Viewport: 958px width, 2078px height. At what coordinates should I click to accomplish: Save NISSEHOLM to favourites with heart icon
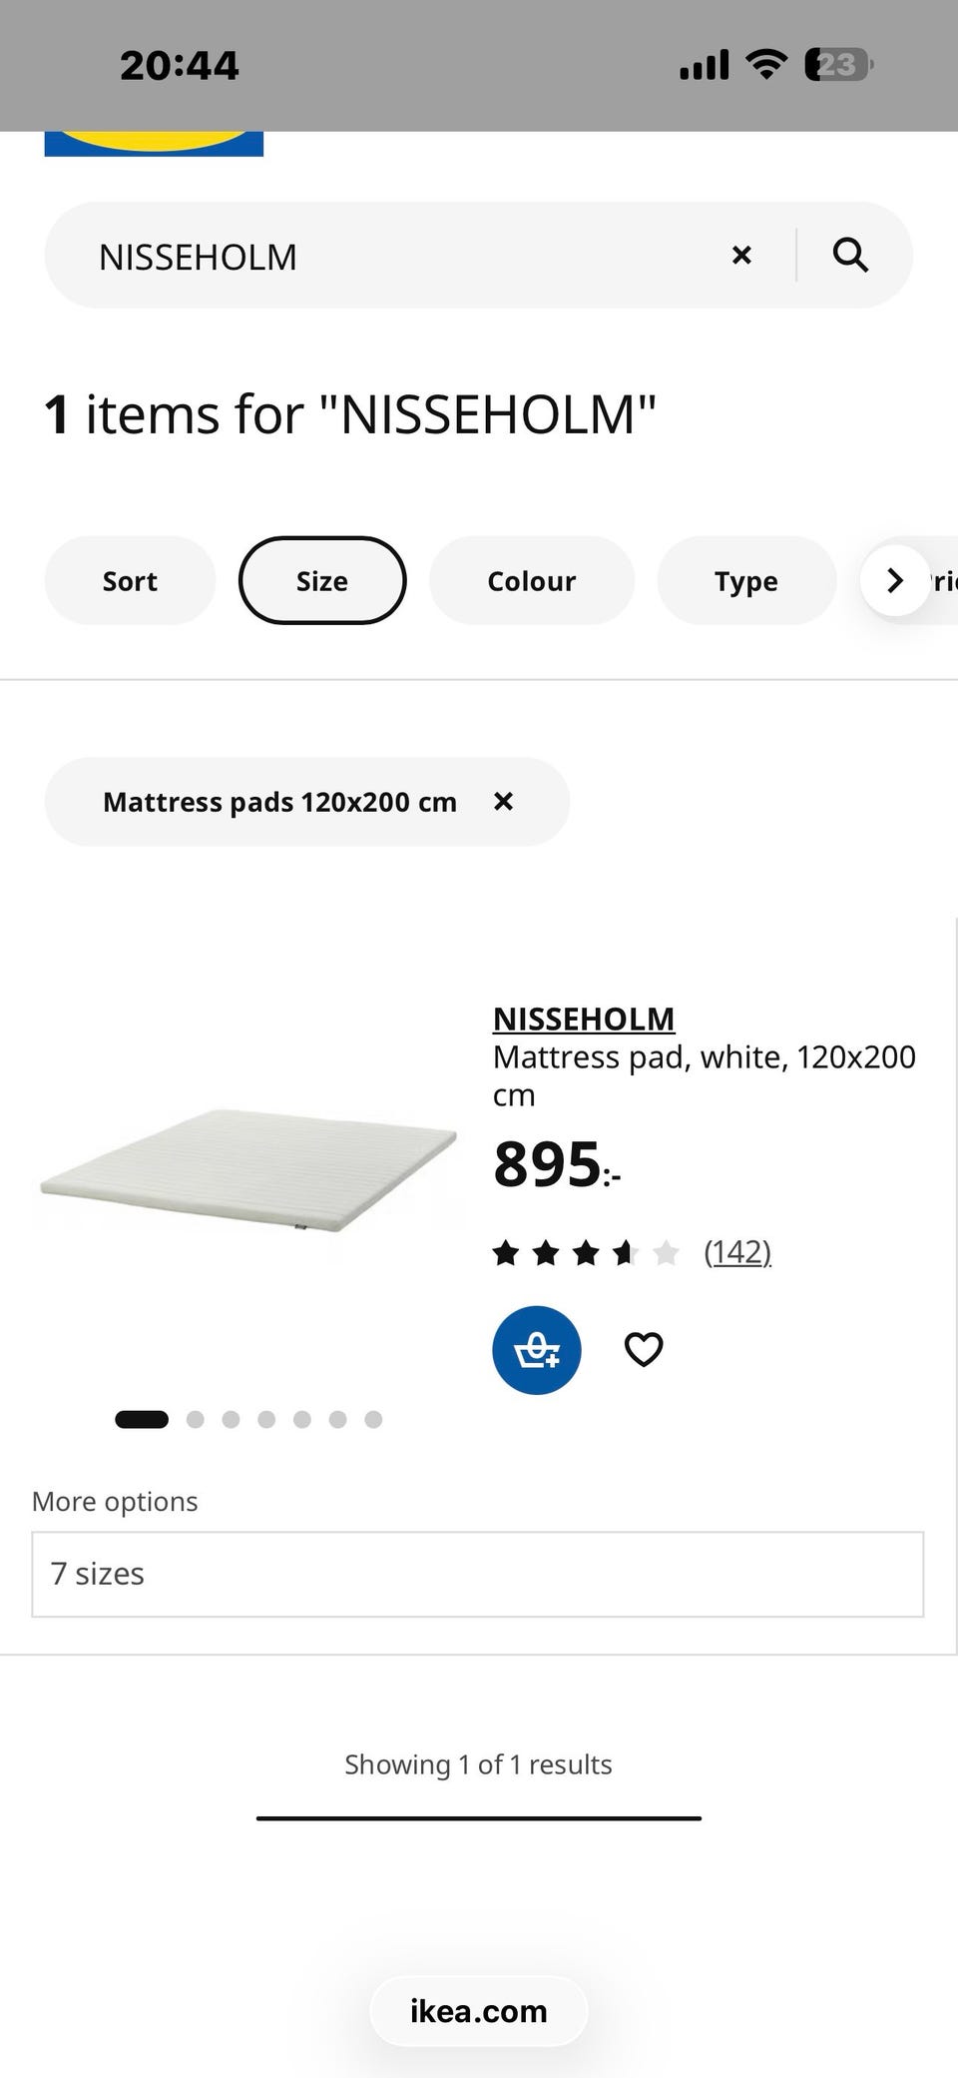[x=644, y=1350]
